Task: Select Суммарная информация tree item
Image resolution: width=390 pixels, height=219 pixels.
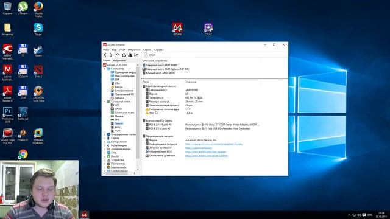Action: 123,72
